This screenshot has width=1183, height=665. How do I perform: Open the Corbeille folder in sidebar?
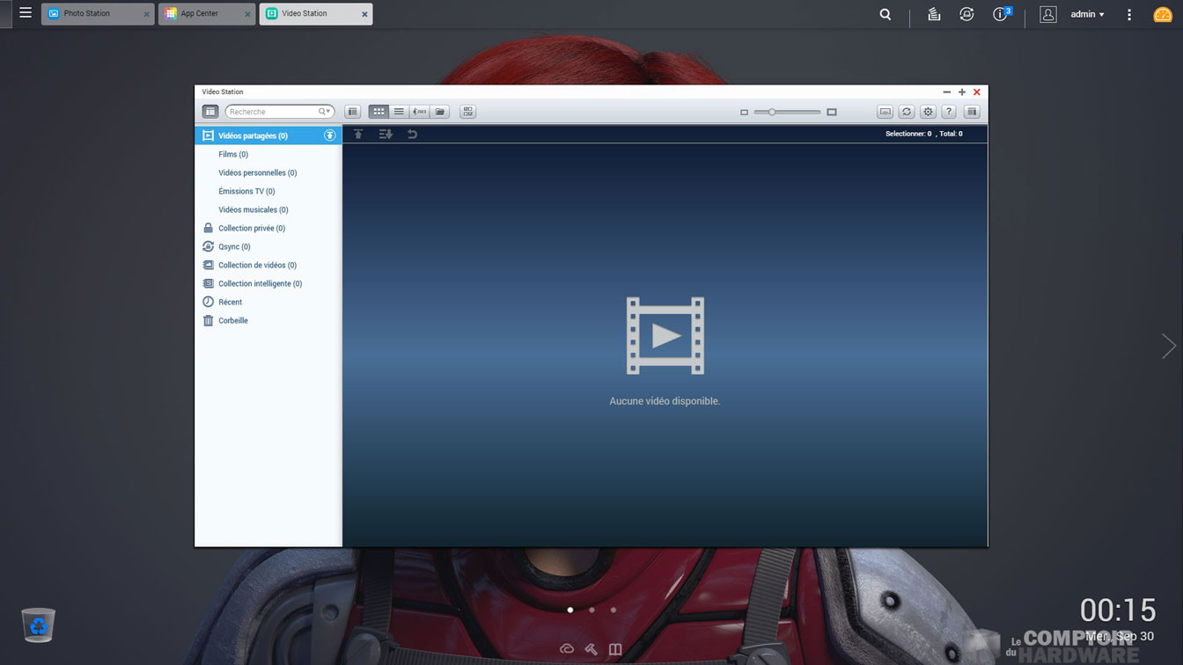(233, 320)
